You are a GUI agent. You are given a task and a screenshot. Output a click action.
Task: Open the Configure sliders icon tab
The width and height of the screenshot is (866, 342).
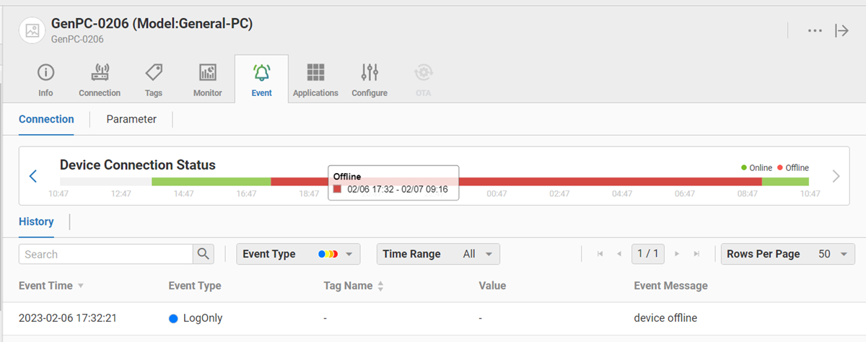pyautogui.click(x=369, y=74)
